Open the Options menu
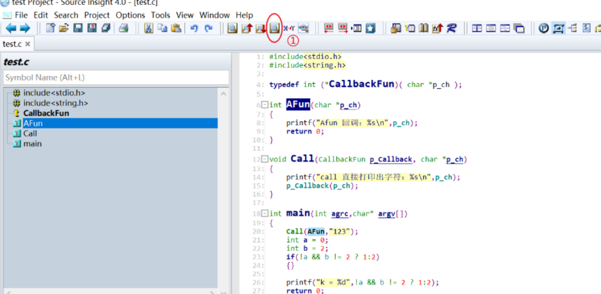601x294 pixels. [x=130, y=15]
